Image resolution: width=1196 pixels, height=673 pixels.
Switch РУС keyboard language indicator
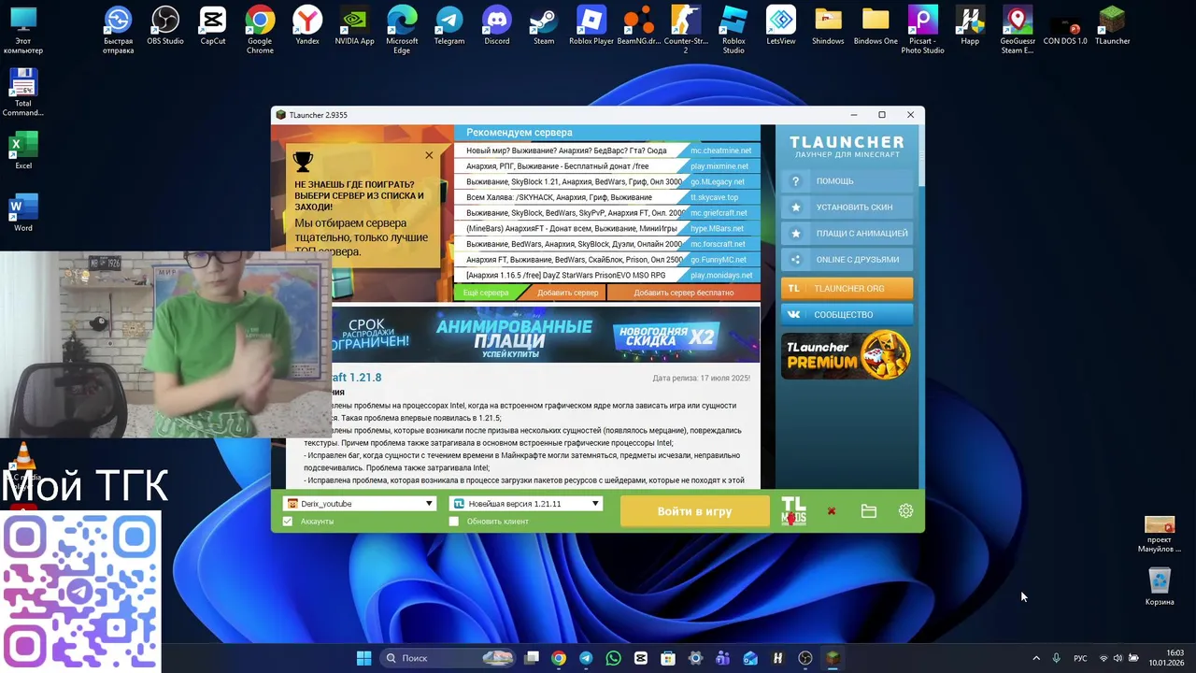pos(1080,658)
